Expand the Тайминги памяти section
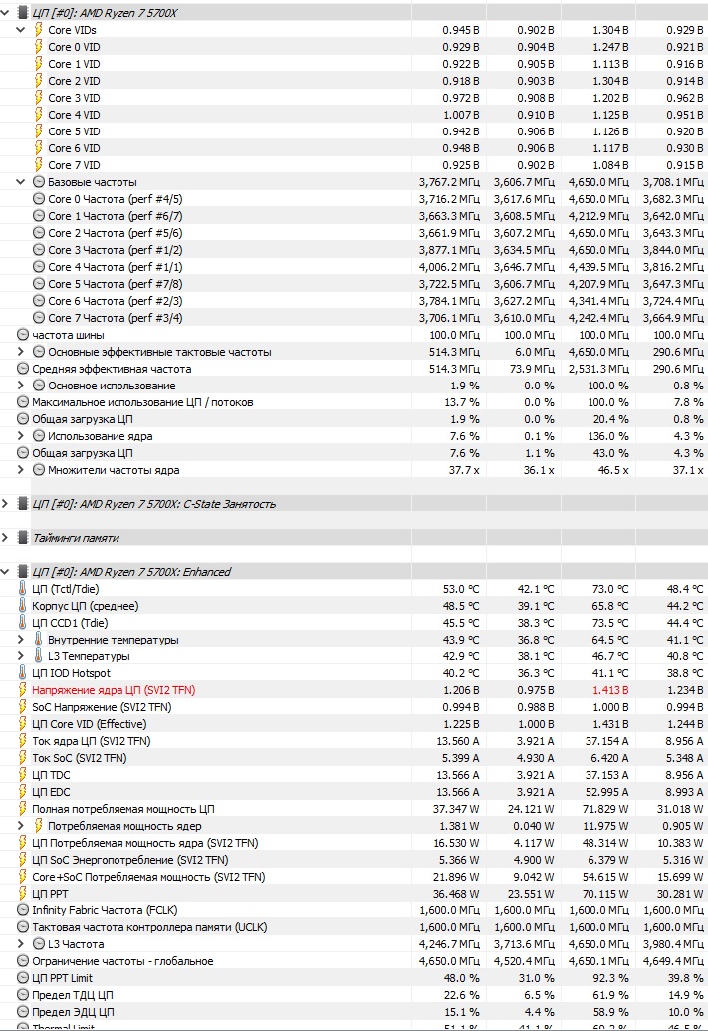Viewport: 708px width, 1031px height. click(7, 538)
